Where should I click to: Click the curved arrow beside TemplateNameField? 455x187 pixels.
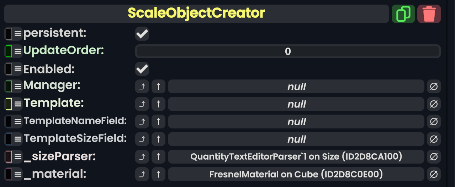point(142,122)
